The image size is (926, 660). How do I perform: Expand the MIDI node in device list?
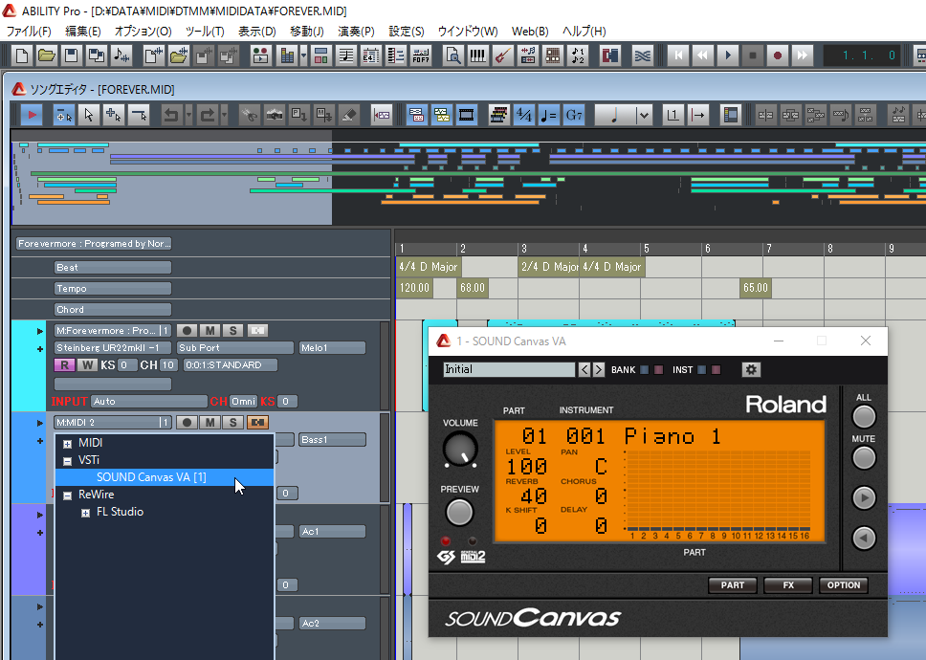point(67,443)
